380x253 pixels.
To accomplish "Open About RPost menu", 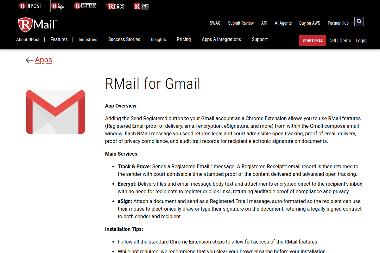I will pyautogui.click(x=28, y=40).
